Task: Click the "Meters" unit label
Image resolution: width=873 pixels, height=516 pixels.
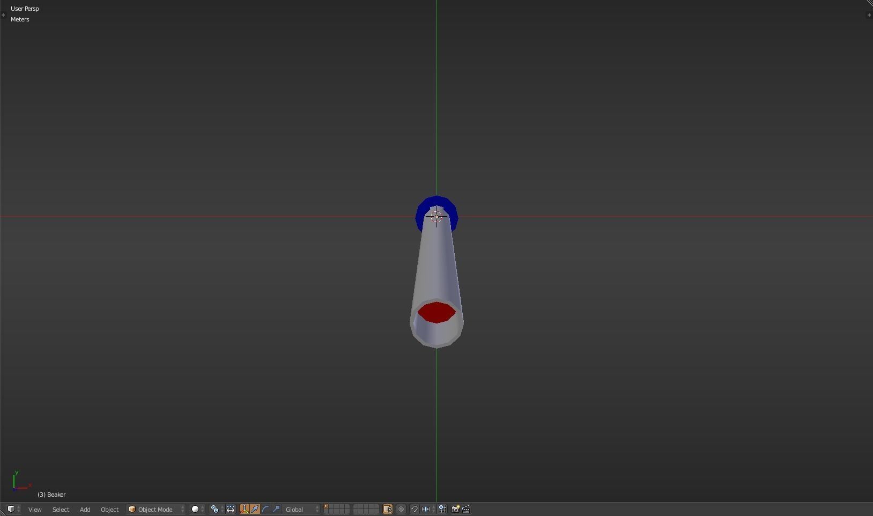Action: click(20, 19)
